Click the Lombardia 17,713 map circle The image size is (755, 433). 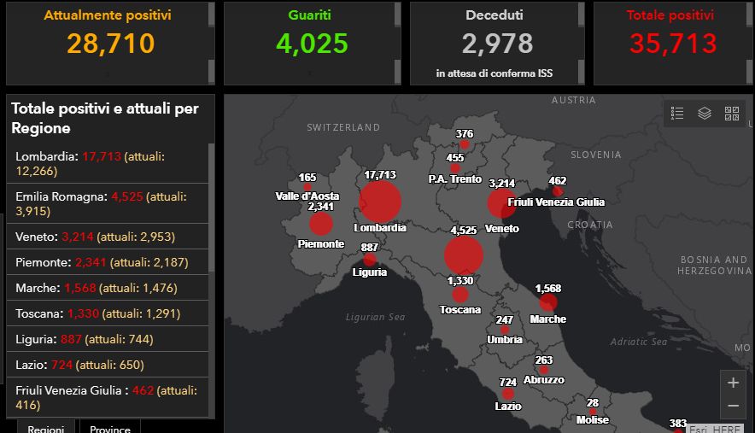coord(380,202)
